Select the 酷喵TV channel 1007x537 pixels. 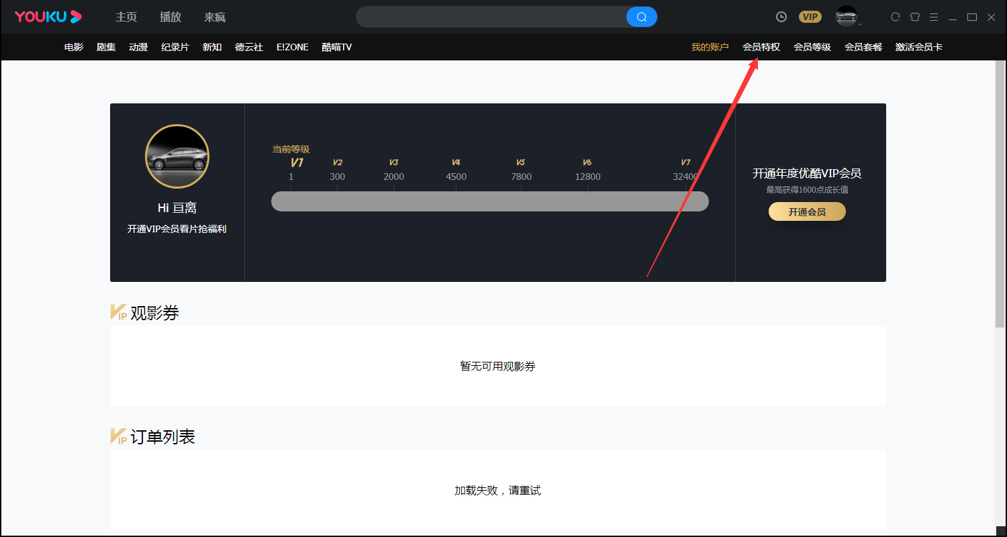[x=336, y=47]
